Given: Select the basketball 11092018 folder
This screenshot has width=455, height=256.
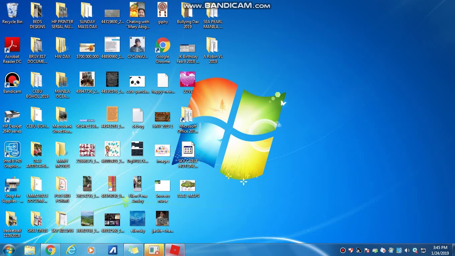Looking at the screenshot, I should point(12,225).
